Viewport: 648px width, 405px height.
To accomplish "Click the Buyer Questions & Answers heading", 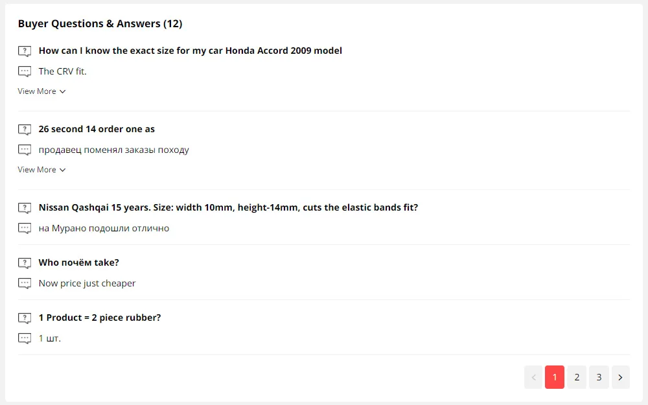I will click(x=100, y=24).
